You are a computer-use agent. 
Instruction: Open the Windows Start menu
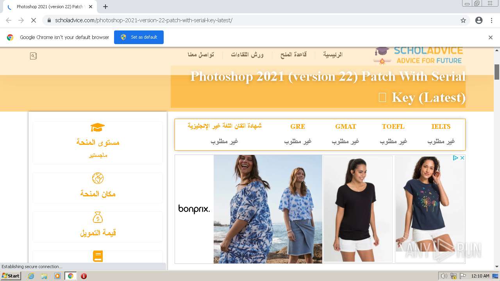(x=11, y=276)
